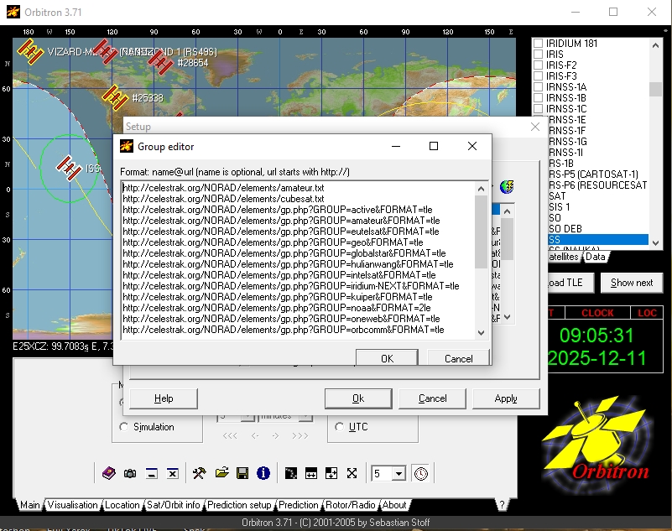Switch to the Location tab
Image resolution: width=672 pixels, height=531 pixels.
[122, 505]
